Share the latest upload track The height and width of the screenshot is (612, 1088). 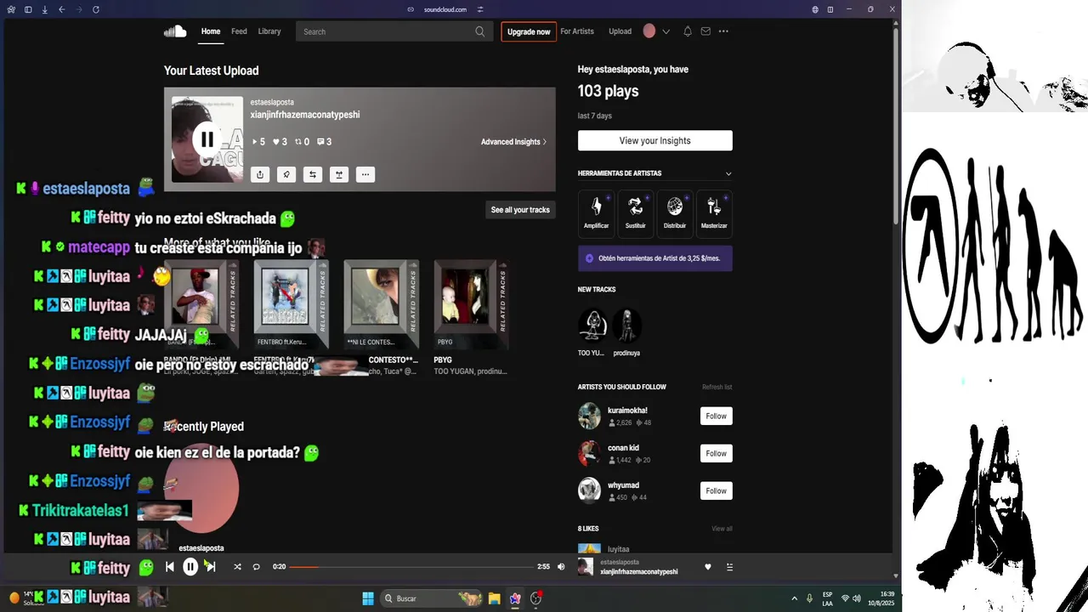click(260, 174)
